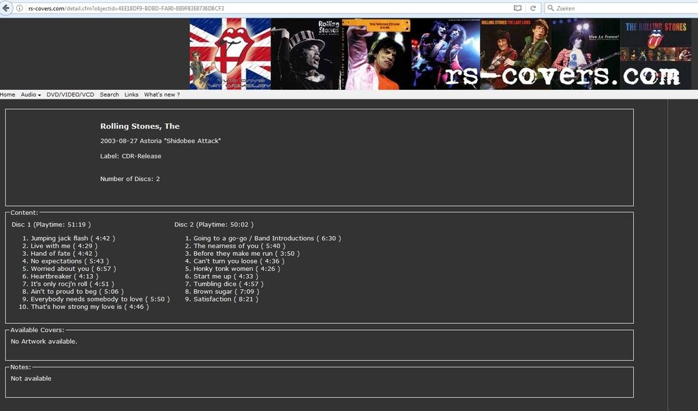Click the Vive La France cover image
The image size is (698, 411).
586,54
